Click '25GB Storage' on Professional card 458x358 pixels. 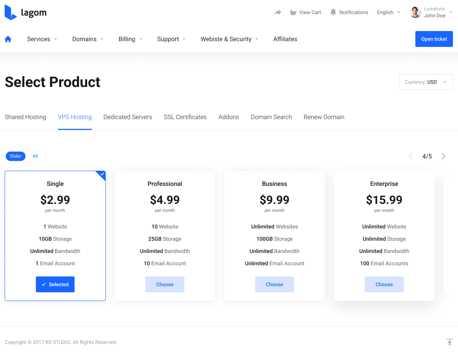(165, 239)
